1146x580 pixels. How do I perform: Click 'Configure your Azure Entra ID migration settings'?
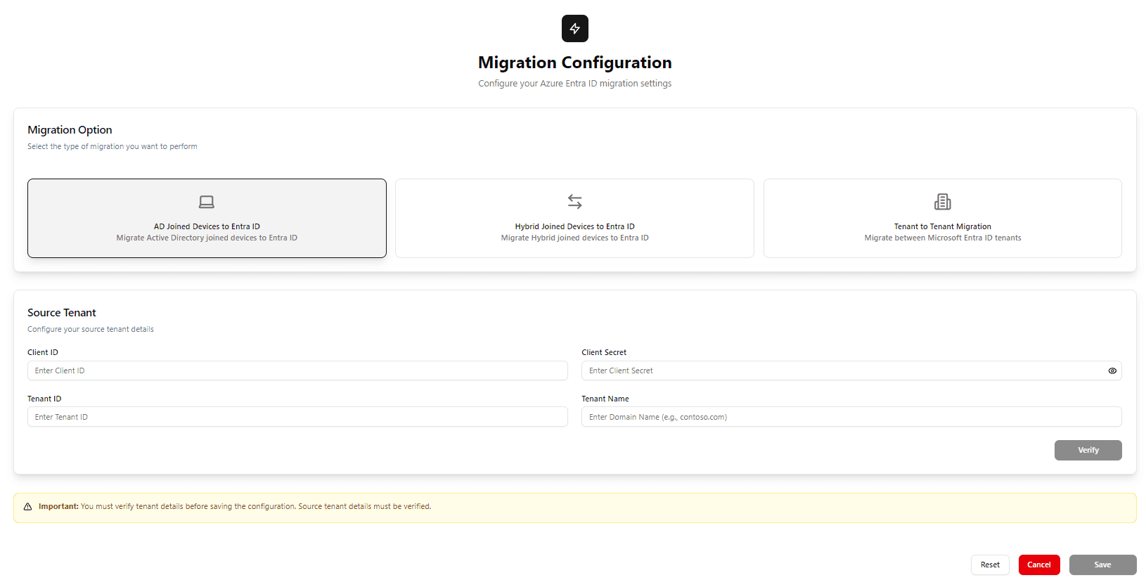[574, 84]
